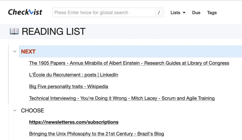
Task: Open the Due menu item
Action: 196,13
